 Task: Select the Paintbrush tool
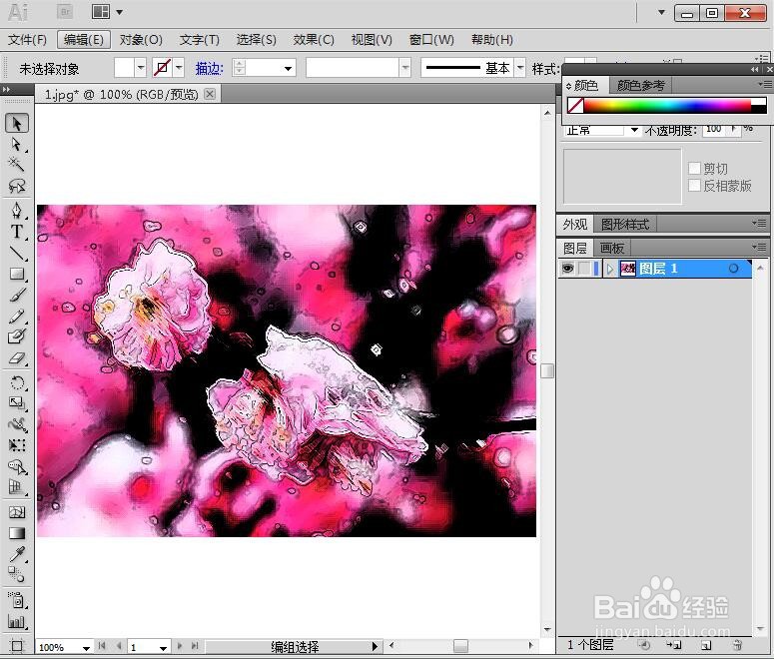point(17,295)
